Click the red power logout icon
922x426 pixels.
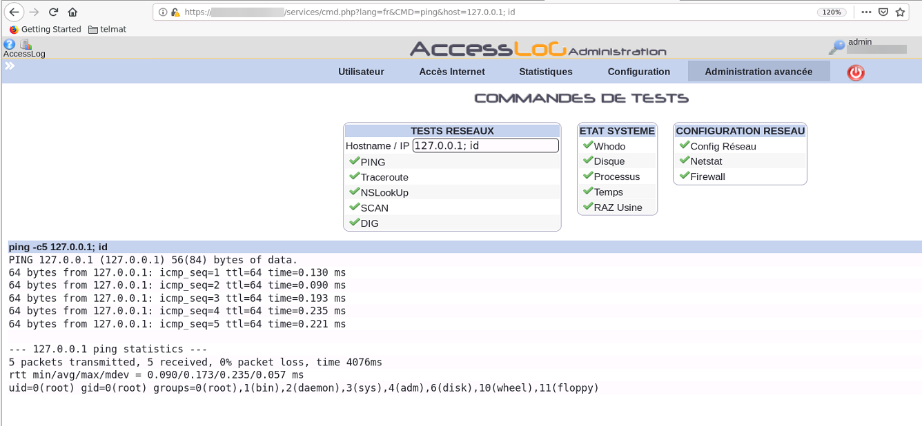[855, 72]
